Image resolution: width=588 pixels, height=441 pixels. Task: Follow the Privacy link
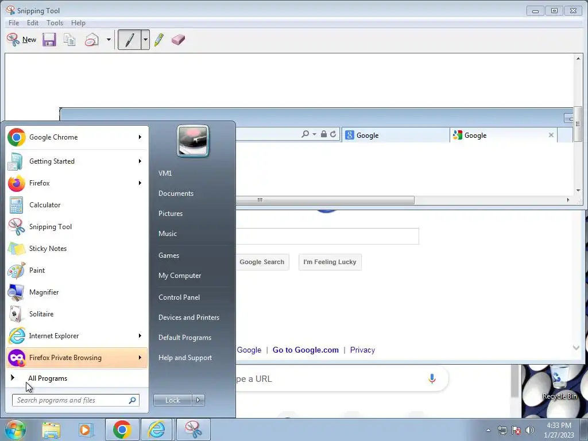point(362,350)
